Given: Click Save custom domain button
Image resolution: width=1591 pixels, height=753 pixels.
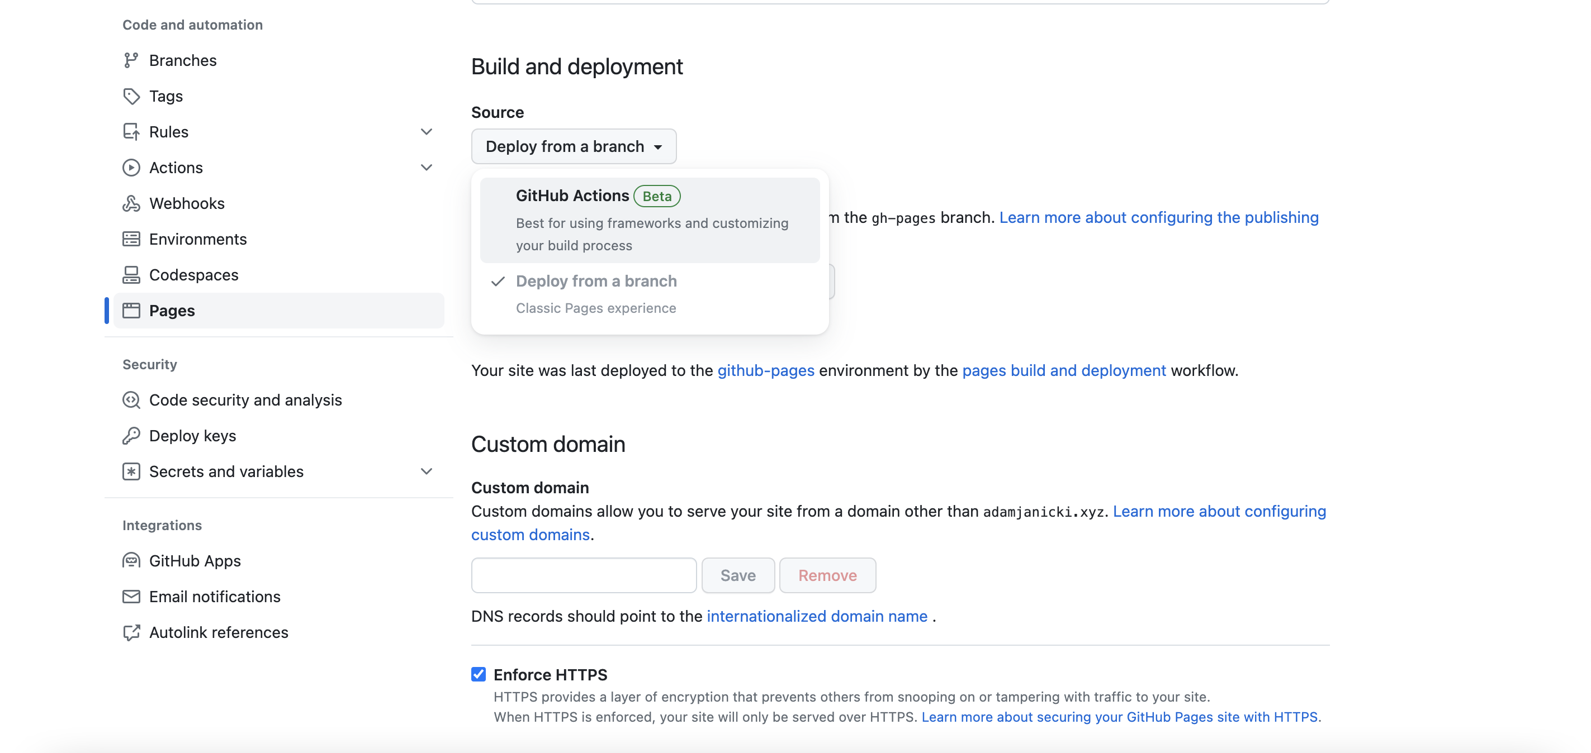Looking at the screenshot, I should (x=738, y=575).
